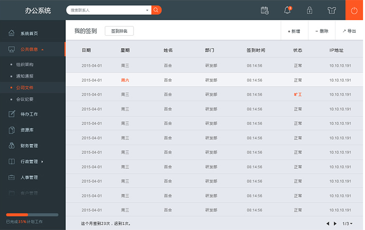Screen dimensions: 365x230
Task: Open the search contacts dropdown arrow
Action: click(147, 10)
